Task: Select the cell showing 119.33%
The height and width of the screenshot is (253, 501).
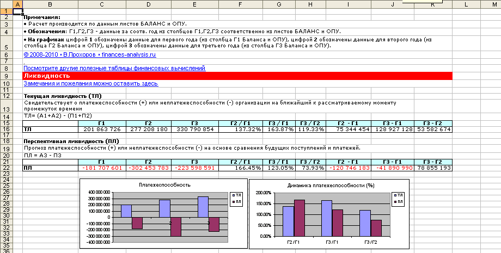Action: [311, 129]
